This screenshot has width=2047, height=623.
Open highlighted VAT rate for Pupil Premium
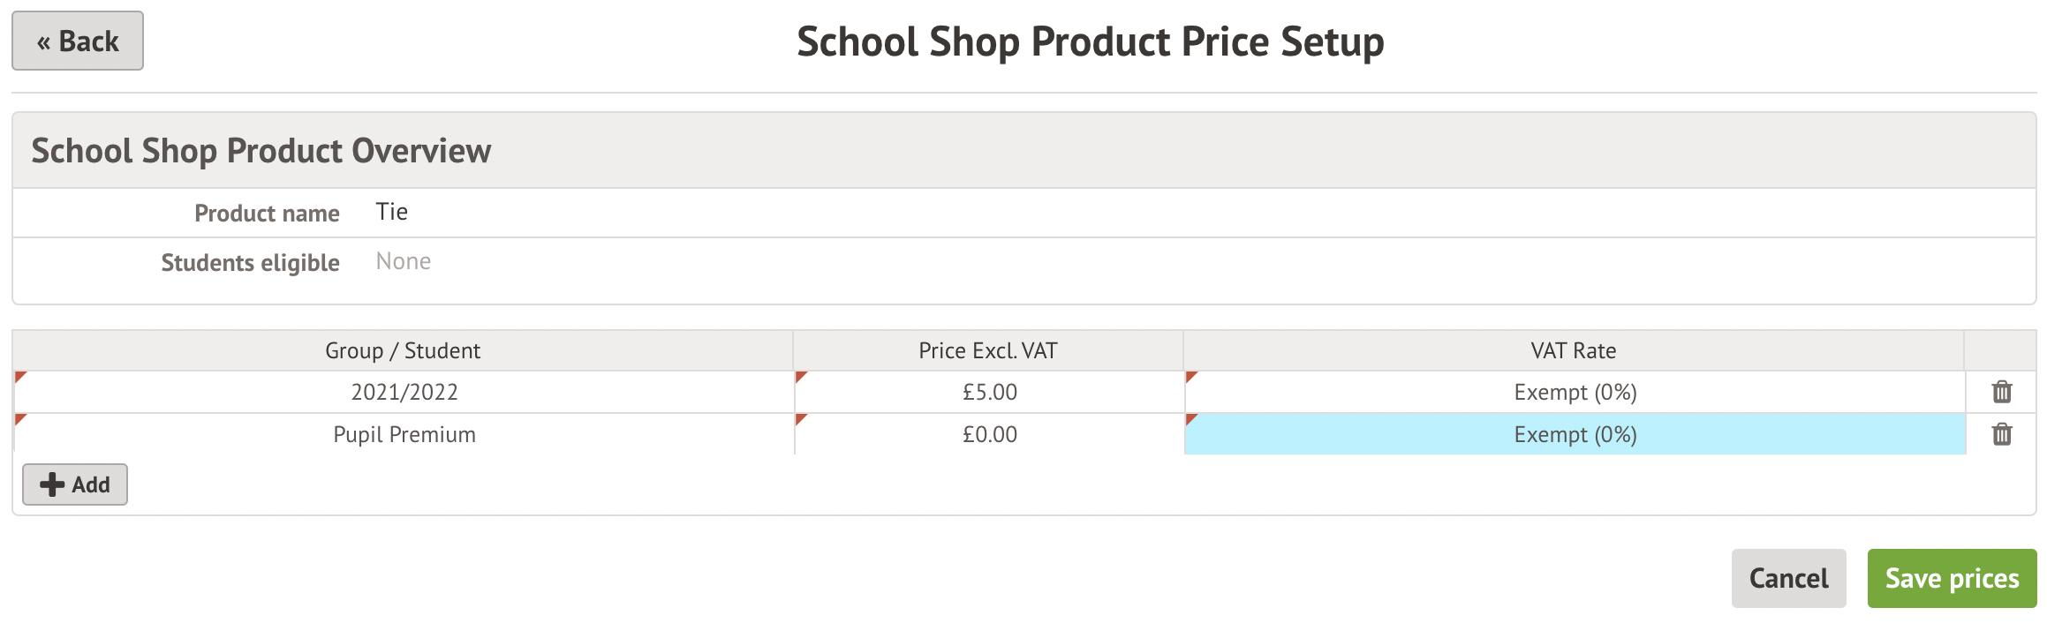[x=1575, y=434]
